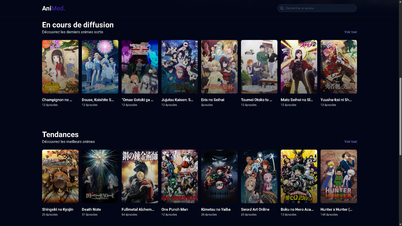Select the Sword Art Online poster
402x226 pixels.
tap(259, 176)
